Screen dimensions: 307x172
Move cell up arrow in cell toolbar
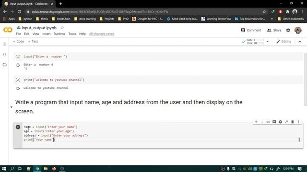pos(256,122)
